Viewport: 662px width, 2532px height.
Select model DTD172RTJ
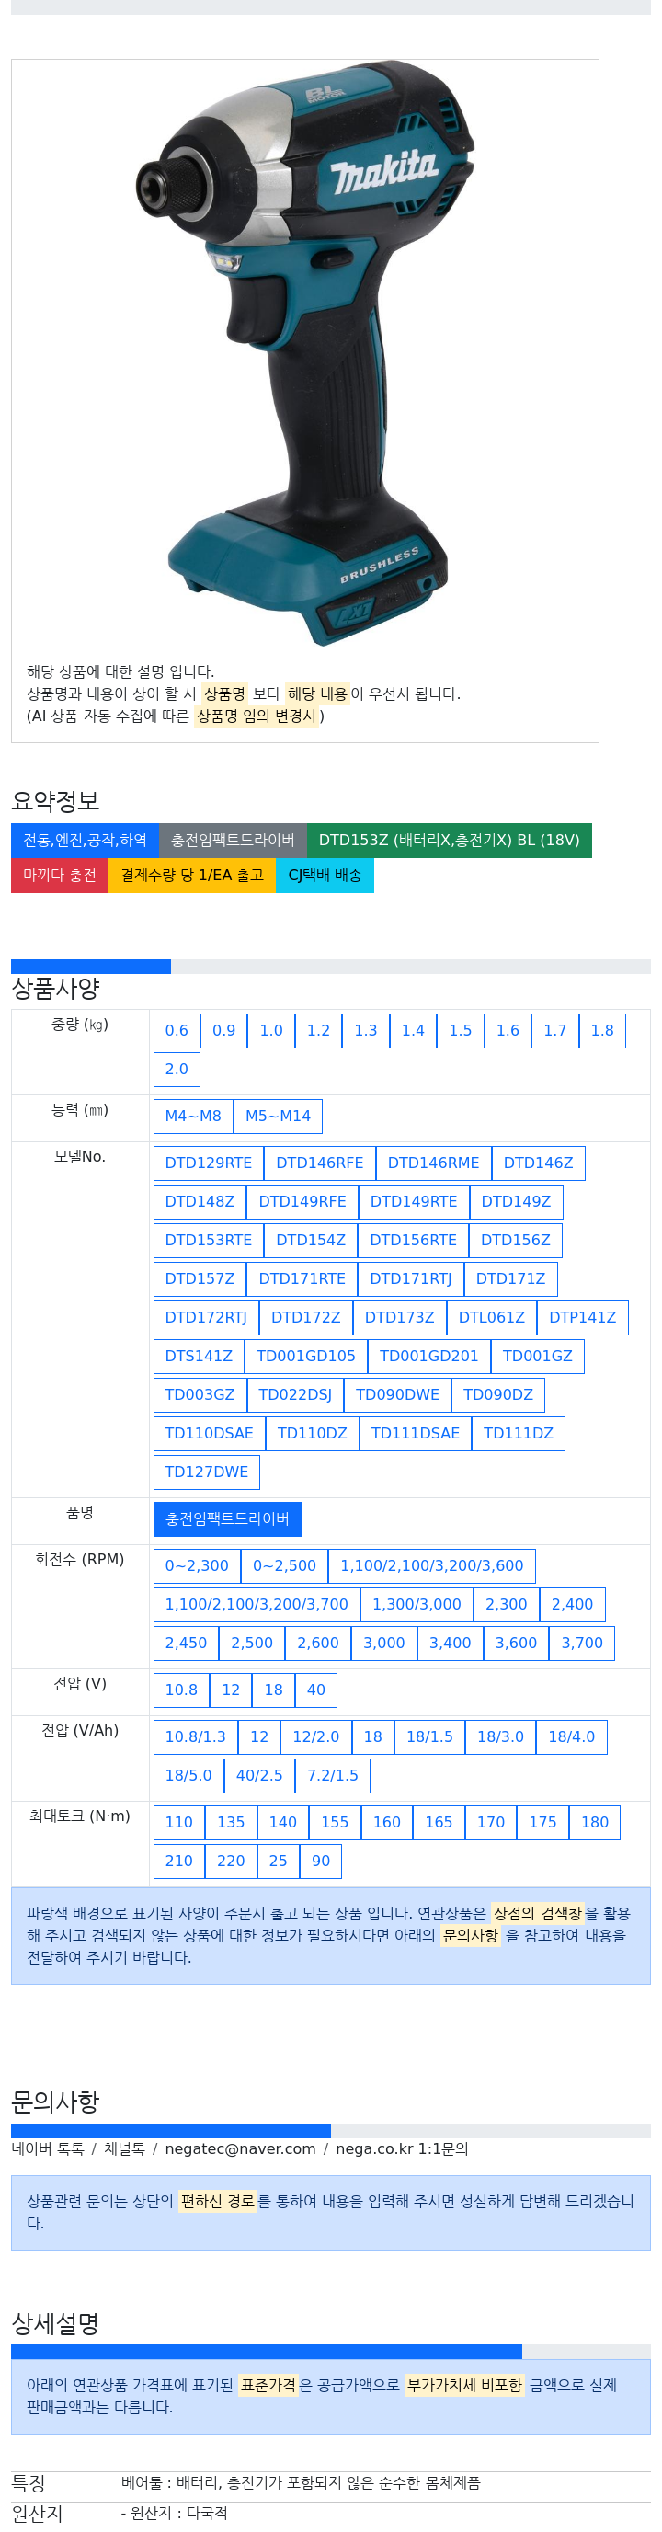click(x=206, y=1318)
